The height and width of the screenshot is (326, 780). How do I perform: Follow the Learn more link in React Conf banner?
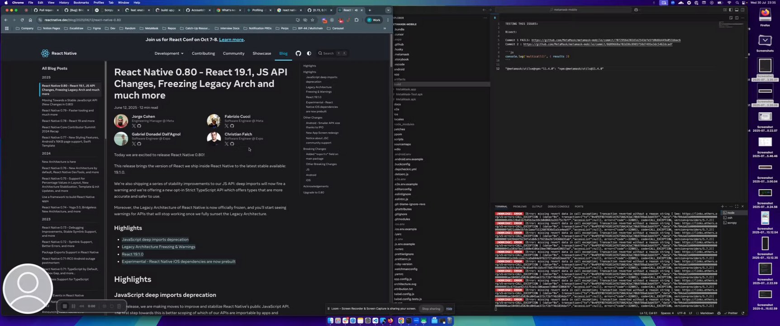pyautogui.click(x=231, y=40)
